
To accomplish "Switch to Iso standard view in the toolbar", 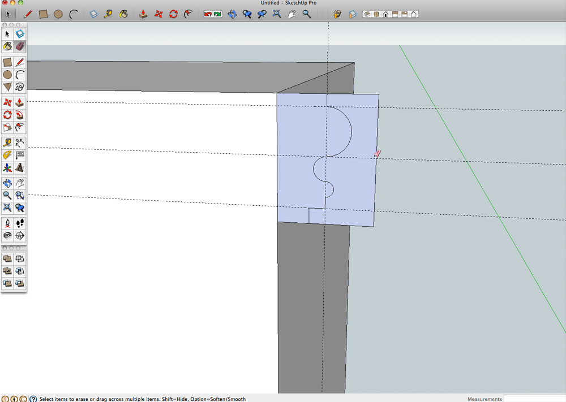I will tap(367, 14).
